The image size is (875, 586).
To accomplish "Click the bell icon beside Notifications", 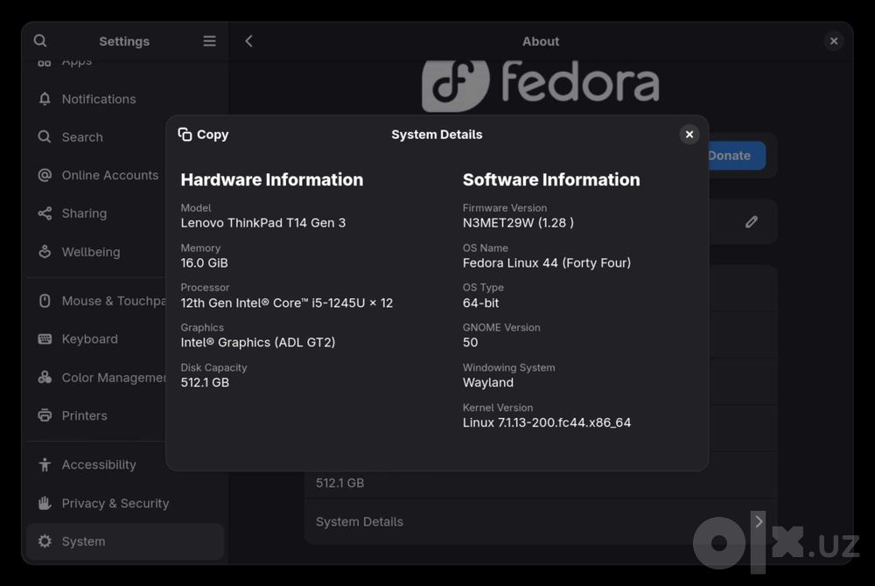I will pos(45,99).
